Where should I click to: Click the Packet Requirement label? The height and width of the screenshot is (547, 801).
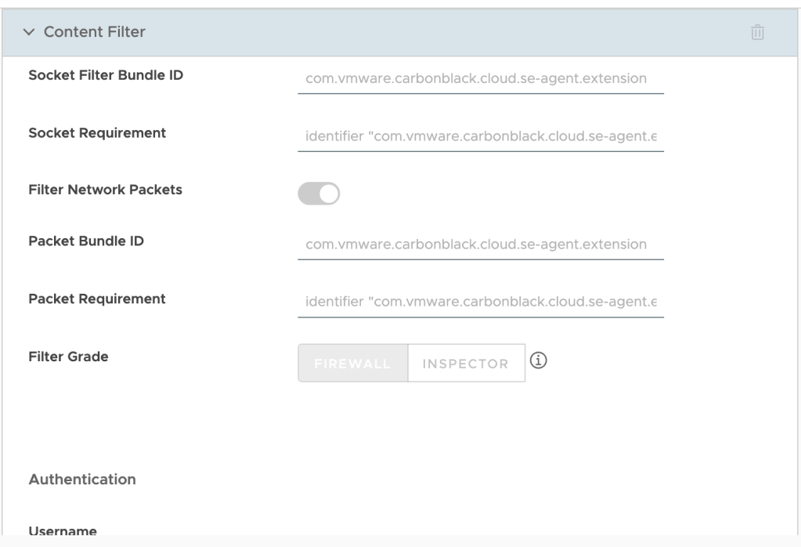tap(97, 299)
